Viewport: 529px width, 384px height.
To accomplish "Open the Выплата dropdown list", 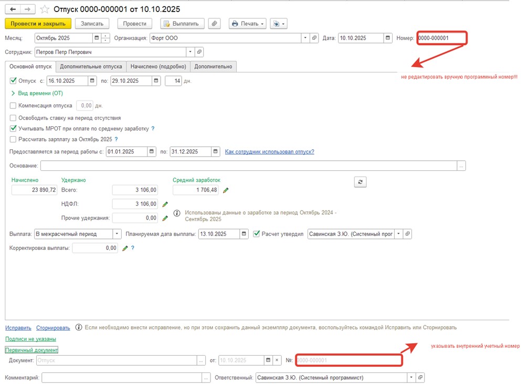I will [x=118, y=234].
